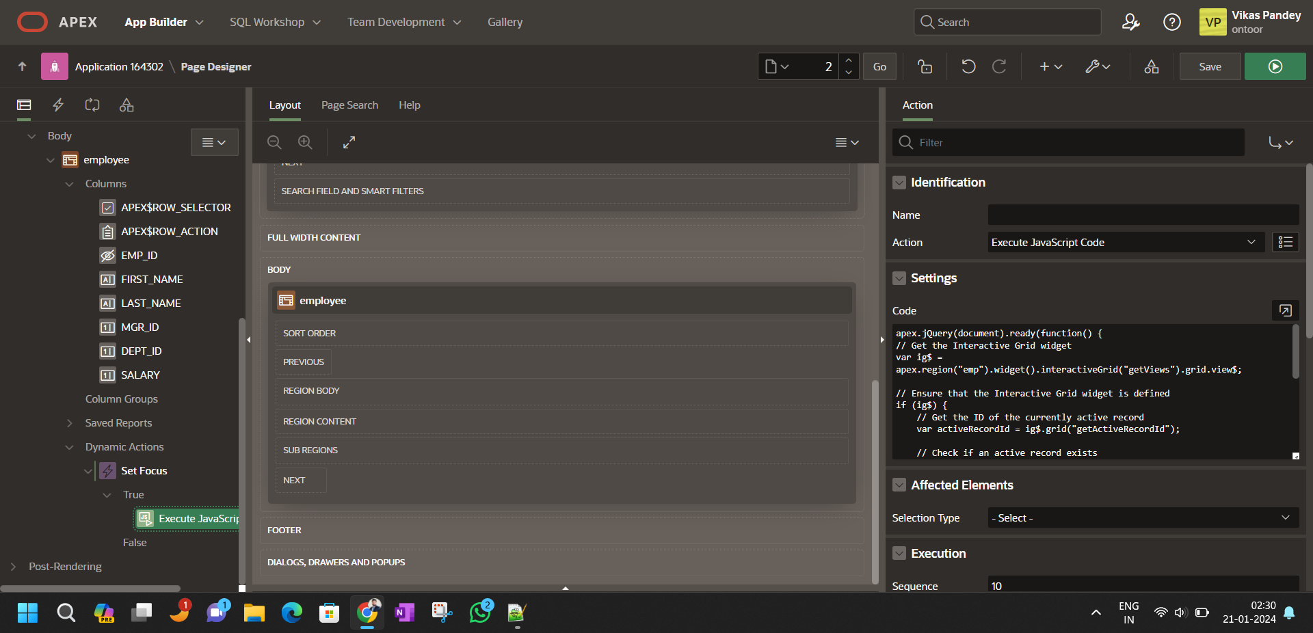
Task: Run the page with the green play button
Action: click(1275, 66)
